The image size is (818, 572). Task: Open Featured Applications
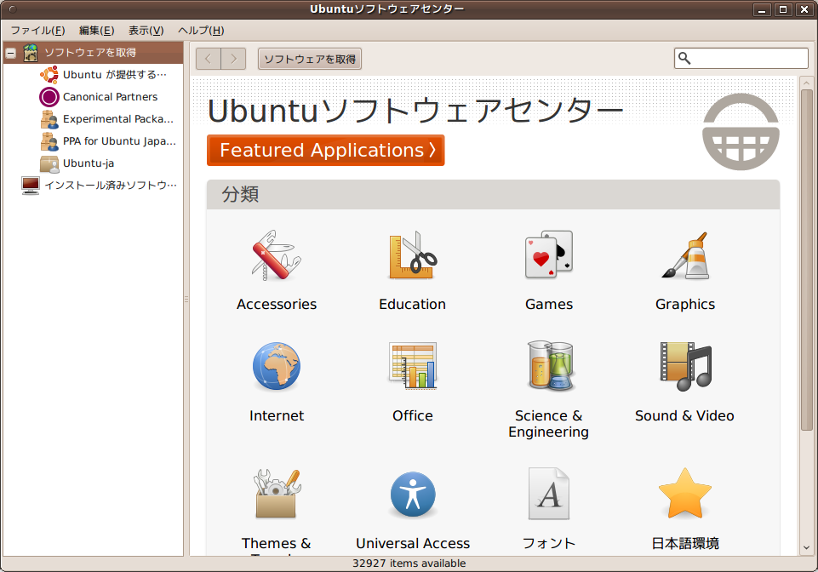tap(325, 151)
